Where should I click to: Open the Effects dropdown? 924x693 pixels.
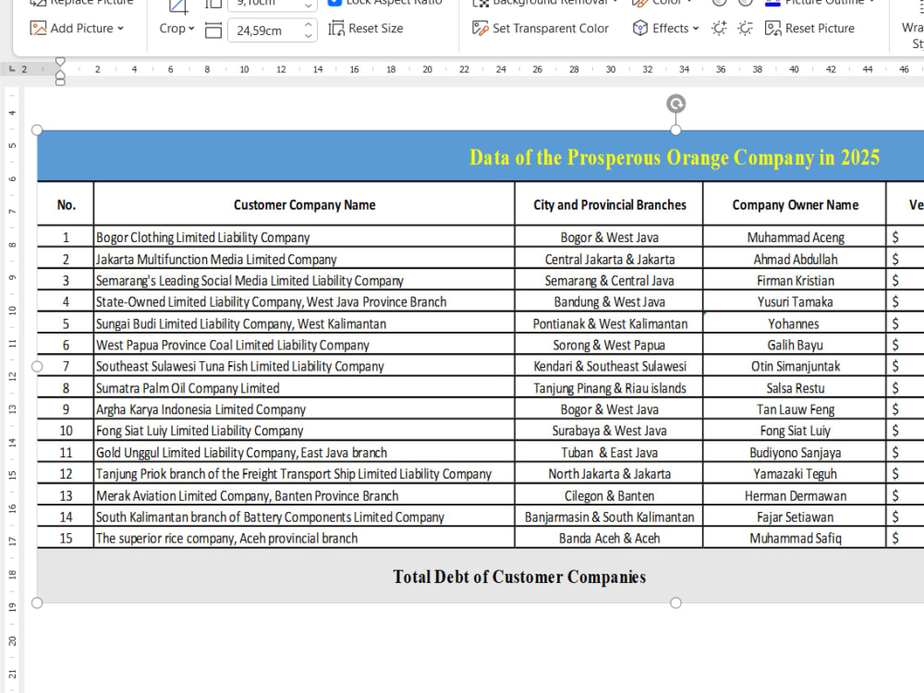(x=665, y=29)
